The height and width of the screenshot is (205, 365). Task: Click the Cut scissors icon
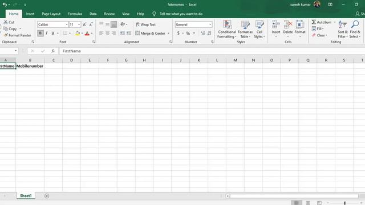click(6, 22)
